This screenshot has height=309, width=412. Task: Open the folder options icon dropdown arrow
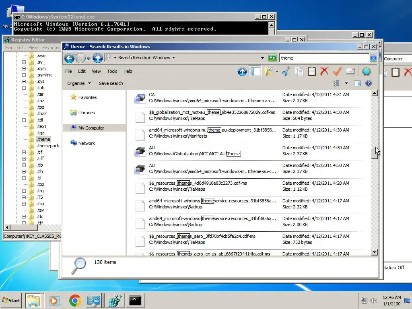click(277, 72)
